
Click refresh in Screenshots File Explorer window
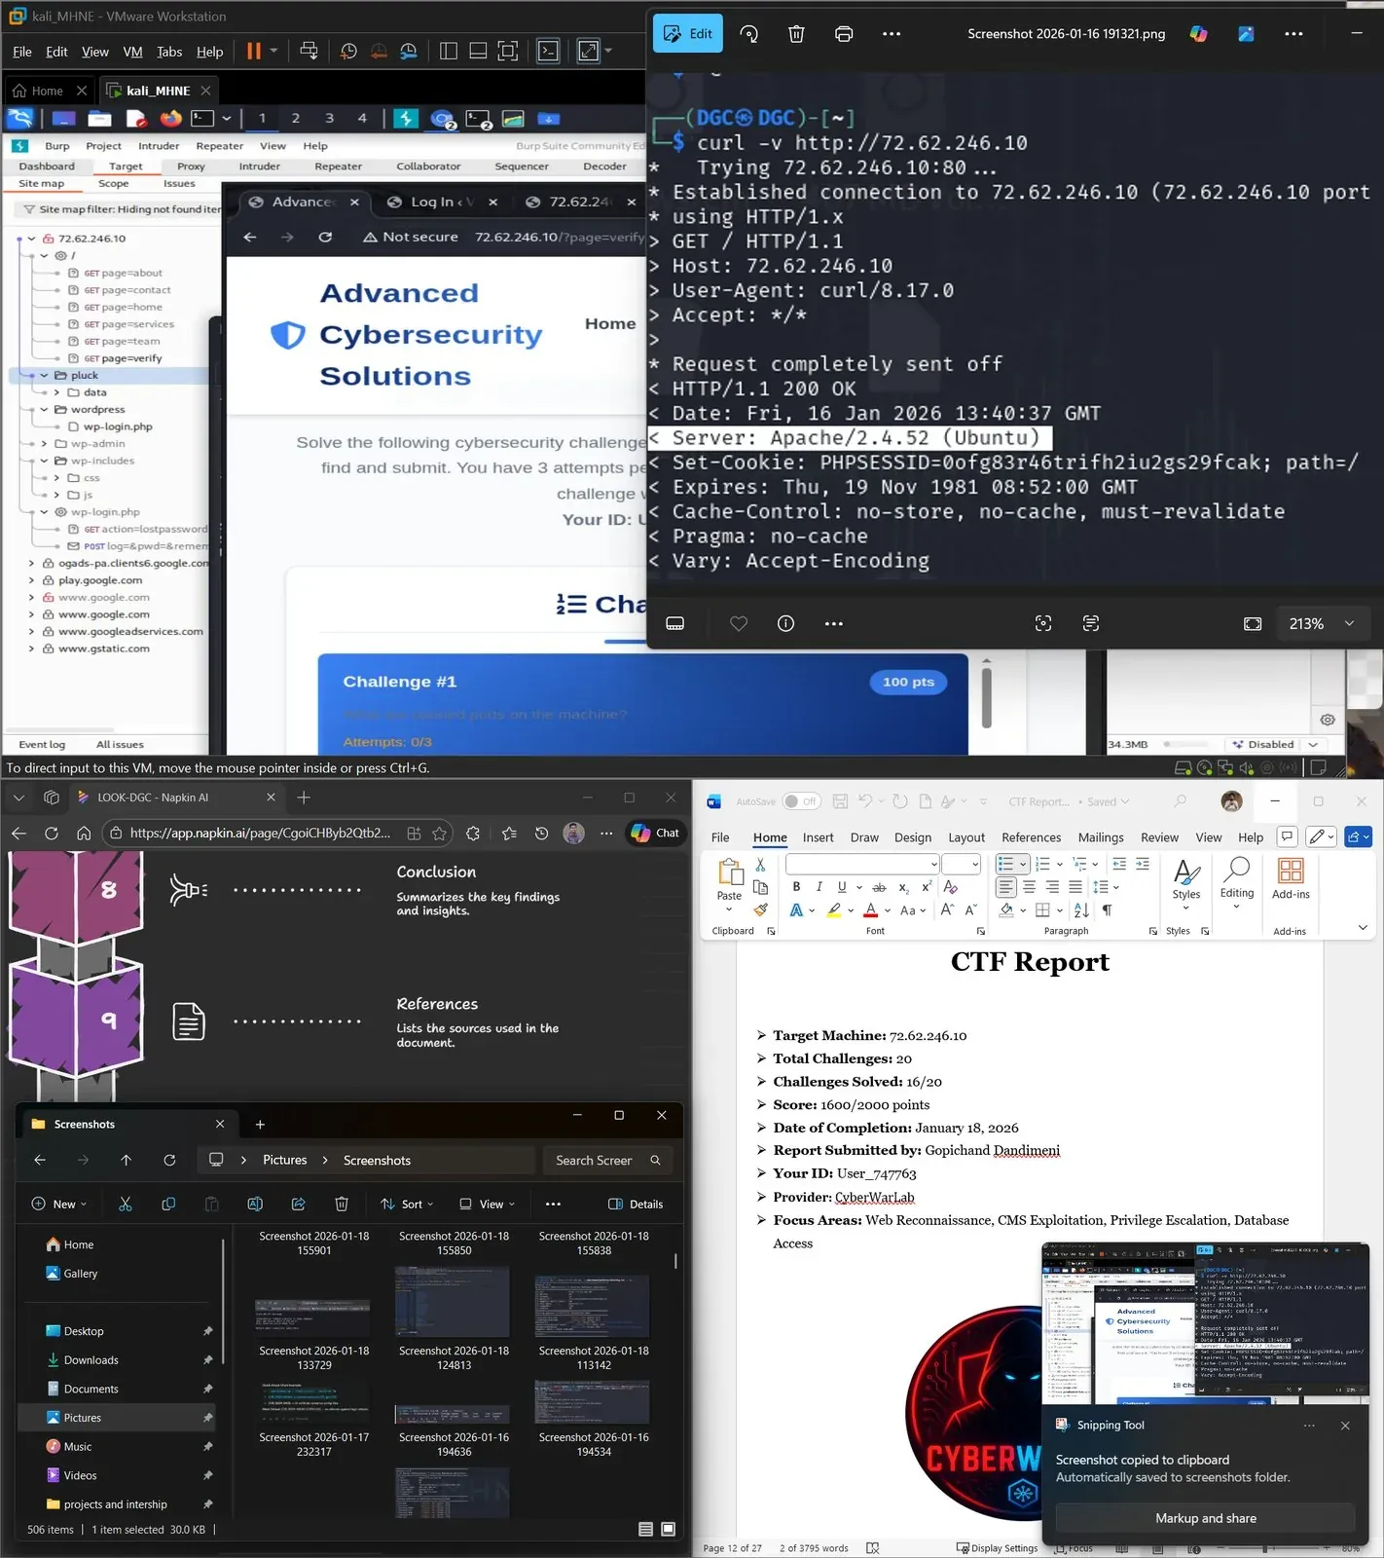(169, 1160)
